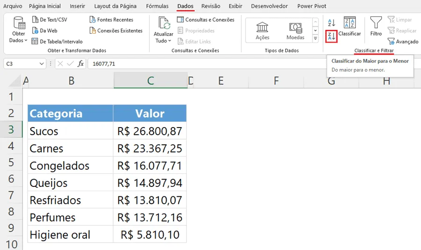Select the Ações stock data type
This screenshot has width=421, height=250.
pos(262,30)
